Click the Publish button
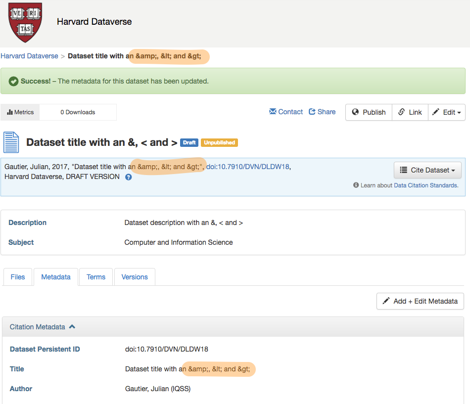 tap(369, 112)
